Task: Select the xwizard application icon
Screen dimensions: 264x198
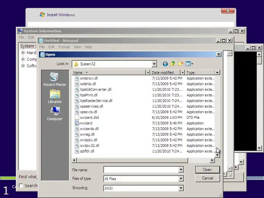Action: [77, 123]
